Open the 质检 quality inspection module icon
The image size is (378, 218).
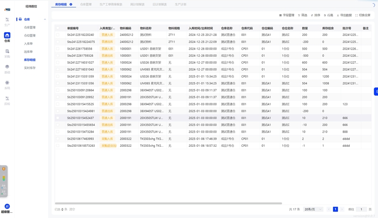(x=7, y=101)
